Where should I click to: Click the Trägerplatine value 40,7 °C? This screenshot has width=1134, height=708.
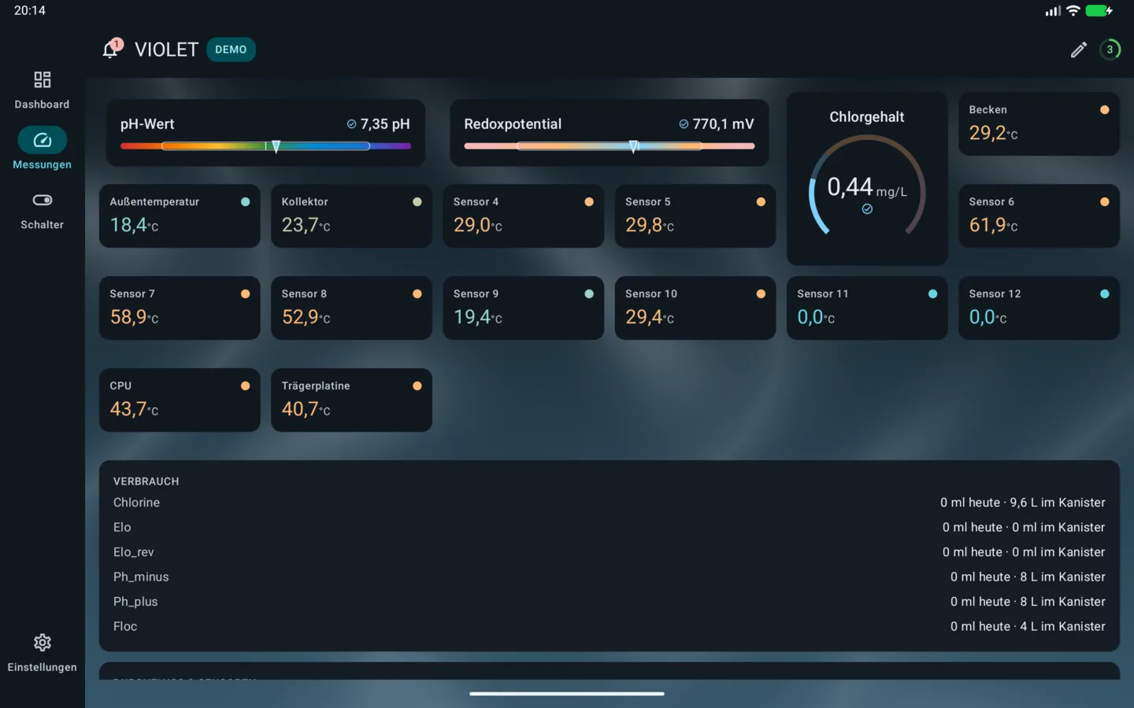pyautogui.click(x=306, y=409)
